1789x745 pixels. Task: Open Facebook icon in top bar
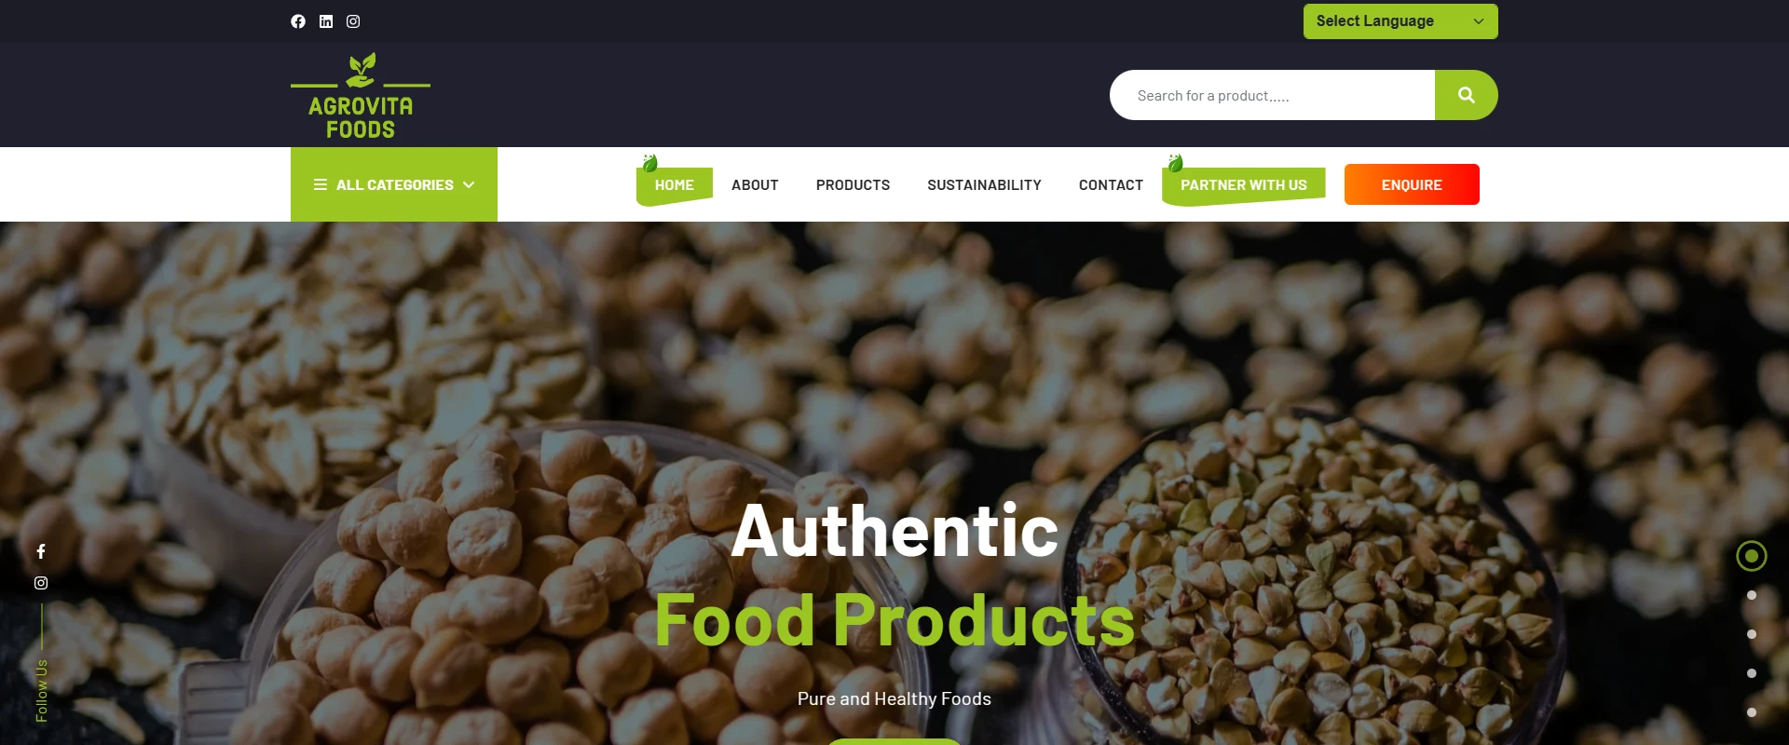(298, 21)
